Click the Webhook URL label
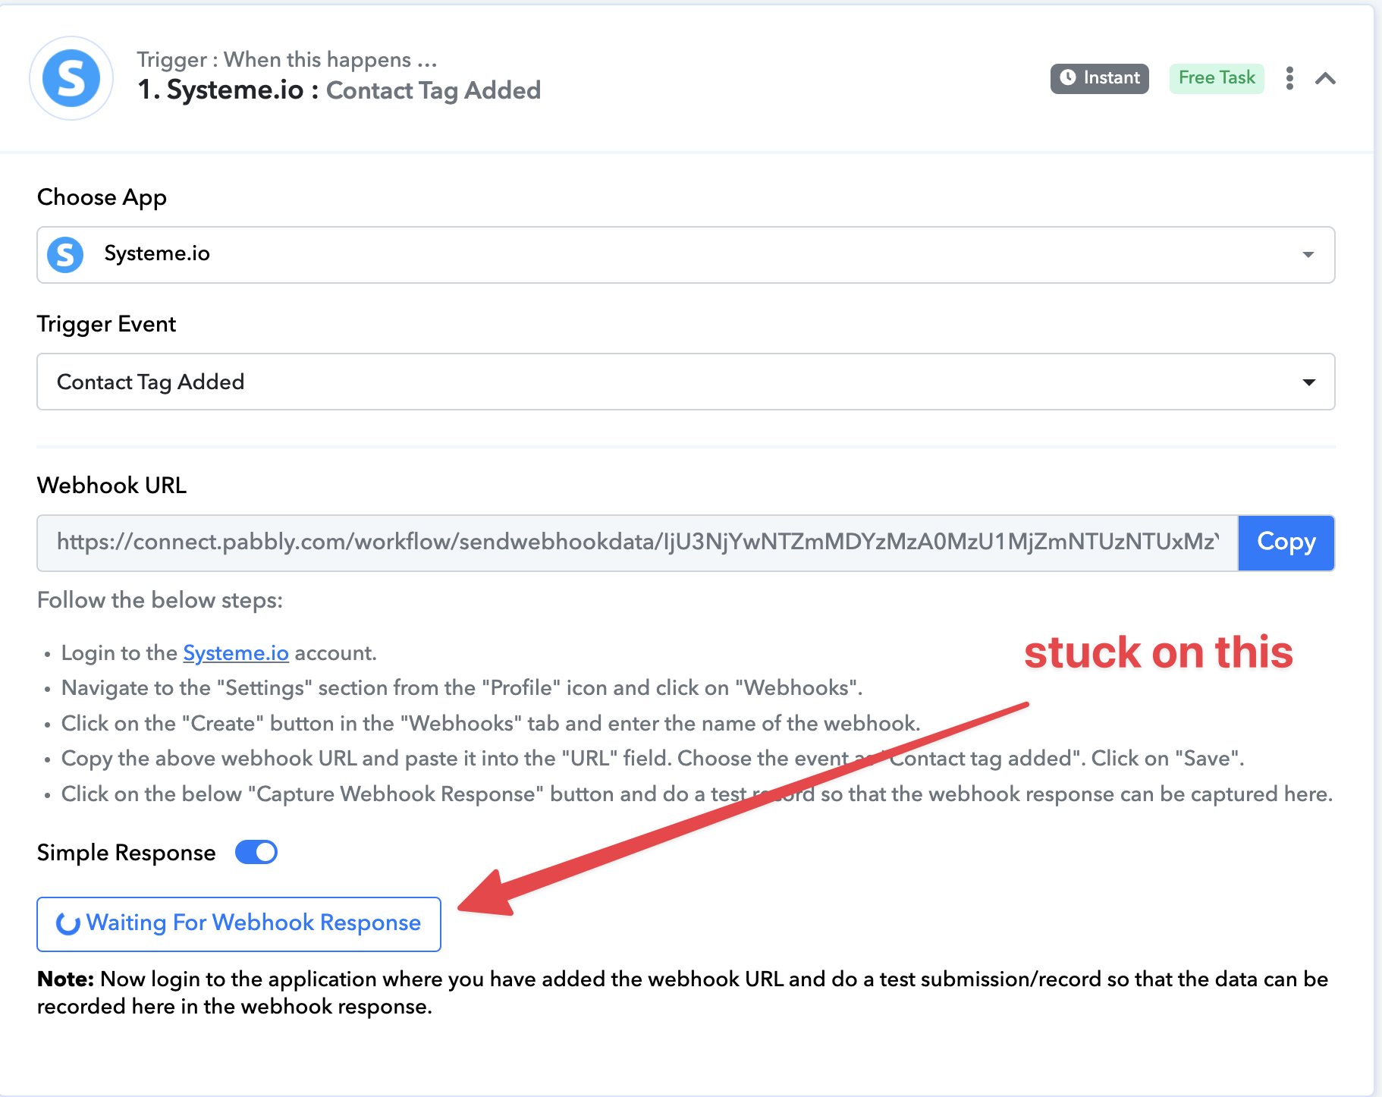 click(112, 486)
